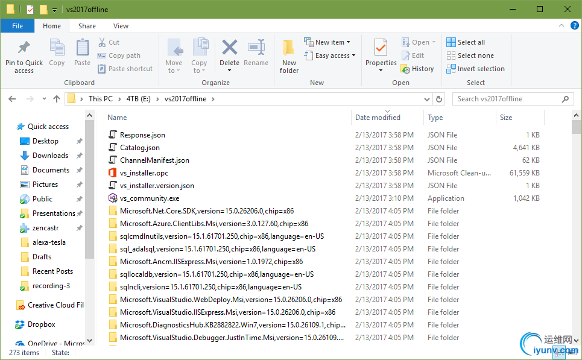
Task: Expand the Open button dropdown arrow
Action: pyautogui.click(x=434, y=42)
